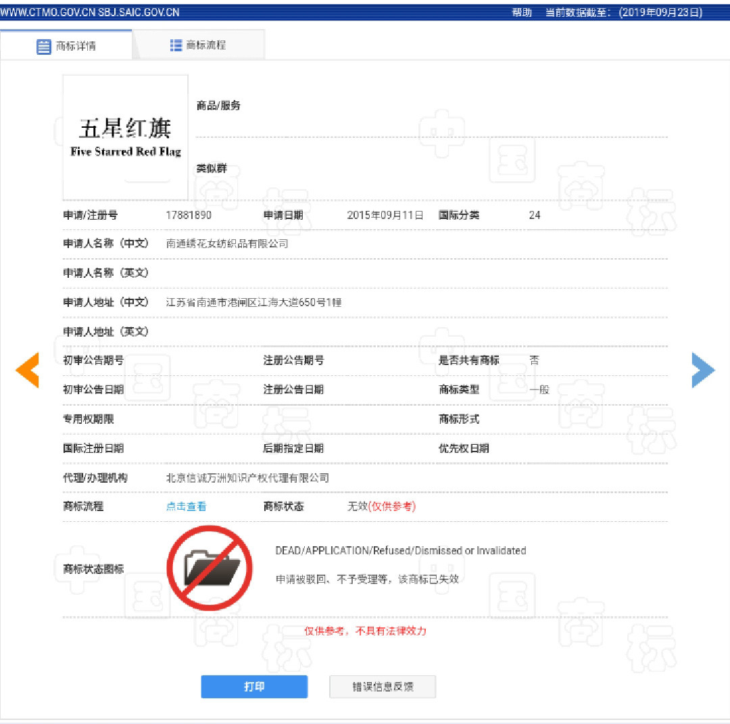Click the blue right navigation arrow

click(703, 370)
